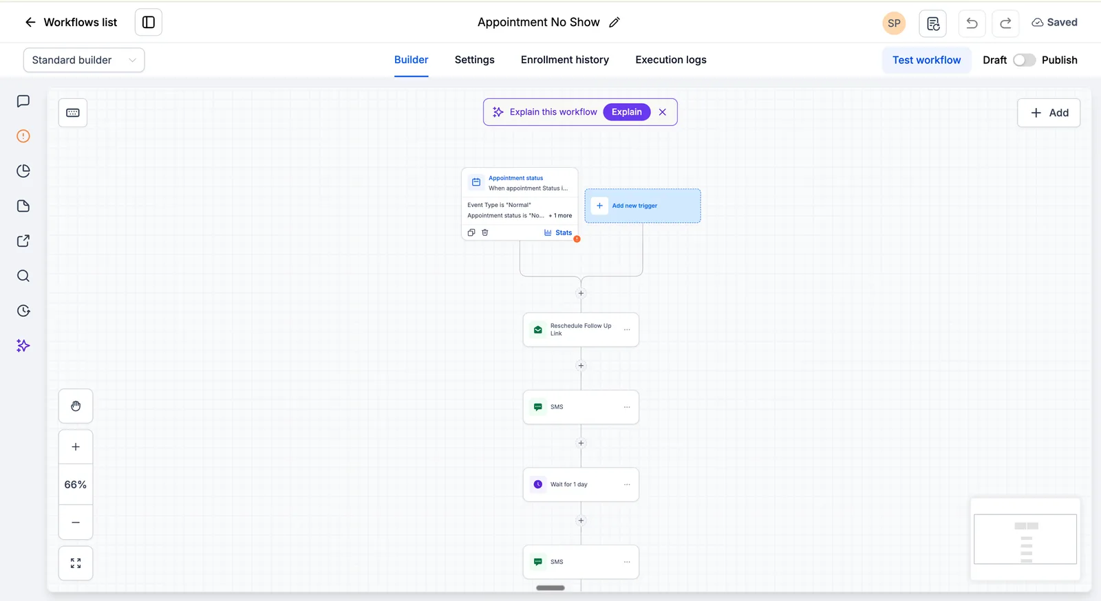The height and width of the screenshot is (601, 1101).
Task: Open the Execution logs tab
Action: click(671, 60)
